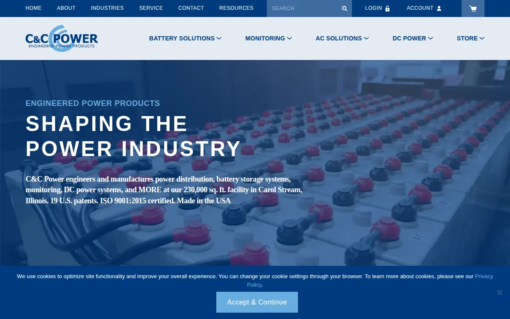Click the account person icon

pyautogui.click(x=439, y=9)
